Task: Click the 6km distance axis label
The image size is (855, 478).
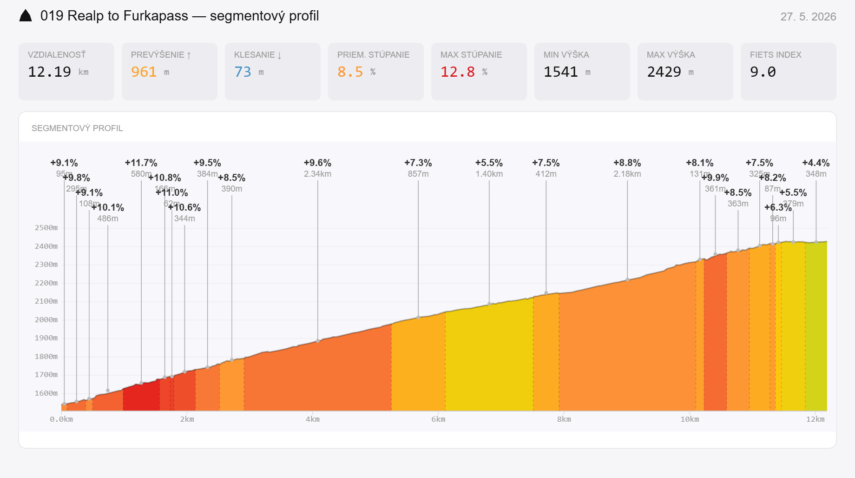Action: [x=438, y=419]
